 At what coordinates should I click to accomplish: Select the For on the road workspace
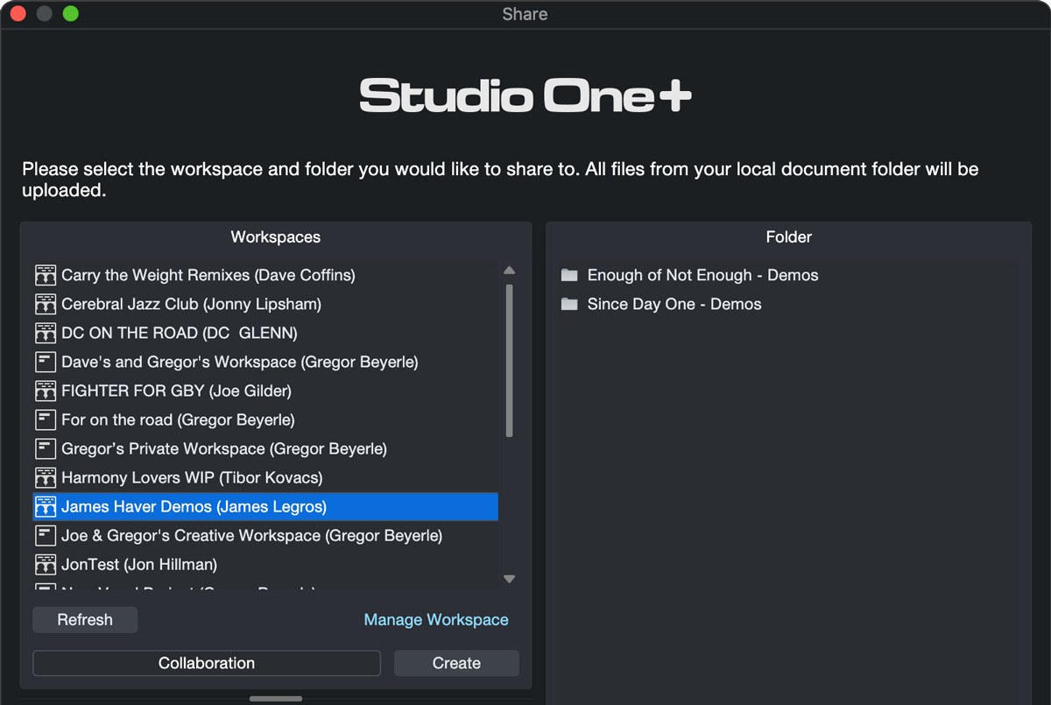click(x=178, y=419)
